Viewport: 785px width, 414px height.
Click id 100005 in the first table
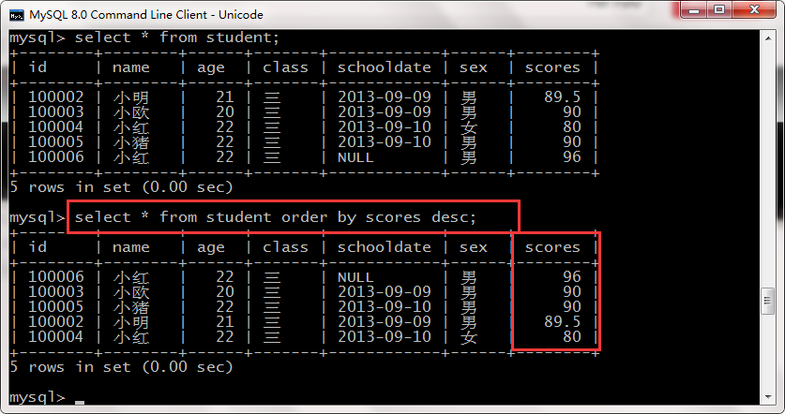[x=55, y=142]
